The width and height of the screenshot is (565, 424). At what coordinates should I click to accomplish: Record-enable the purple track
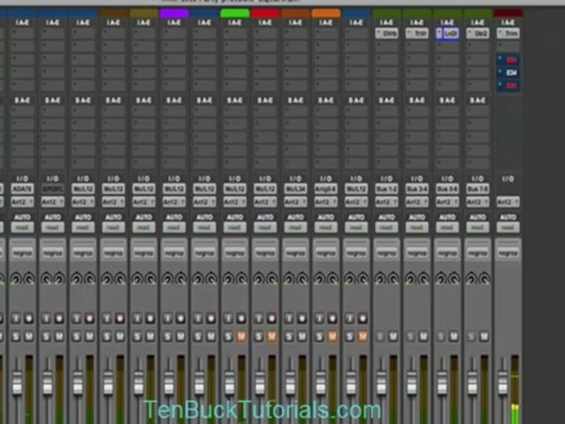tap(181, 319)
